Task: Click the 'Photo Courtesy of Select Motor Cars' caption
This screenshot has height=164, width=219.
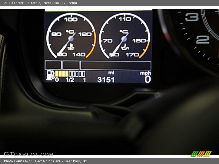Action: click(x=32, y=161)
